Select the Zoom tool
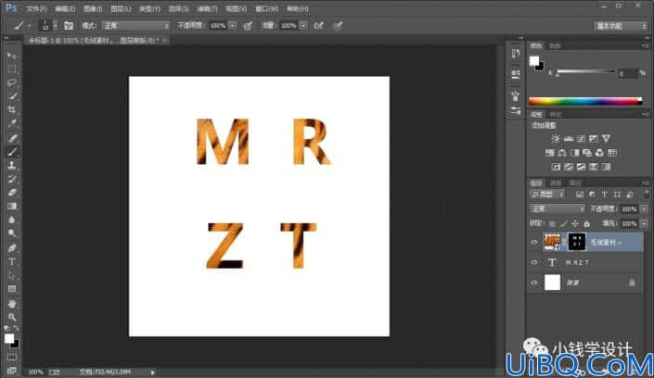The image size is (654, 378). coord(12,317)
